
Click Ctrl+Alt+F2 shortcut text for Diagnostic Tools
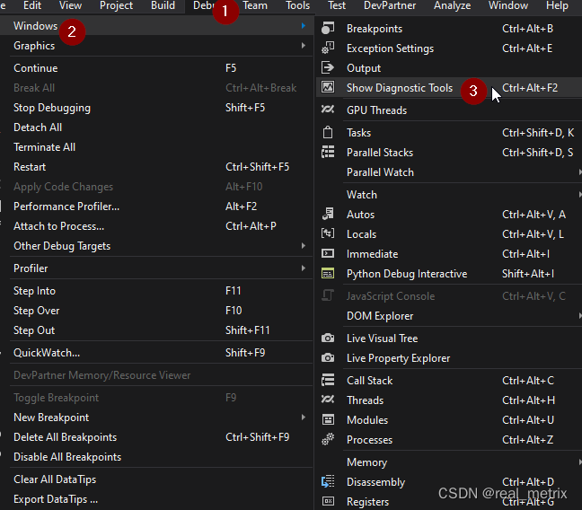530,88
